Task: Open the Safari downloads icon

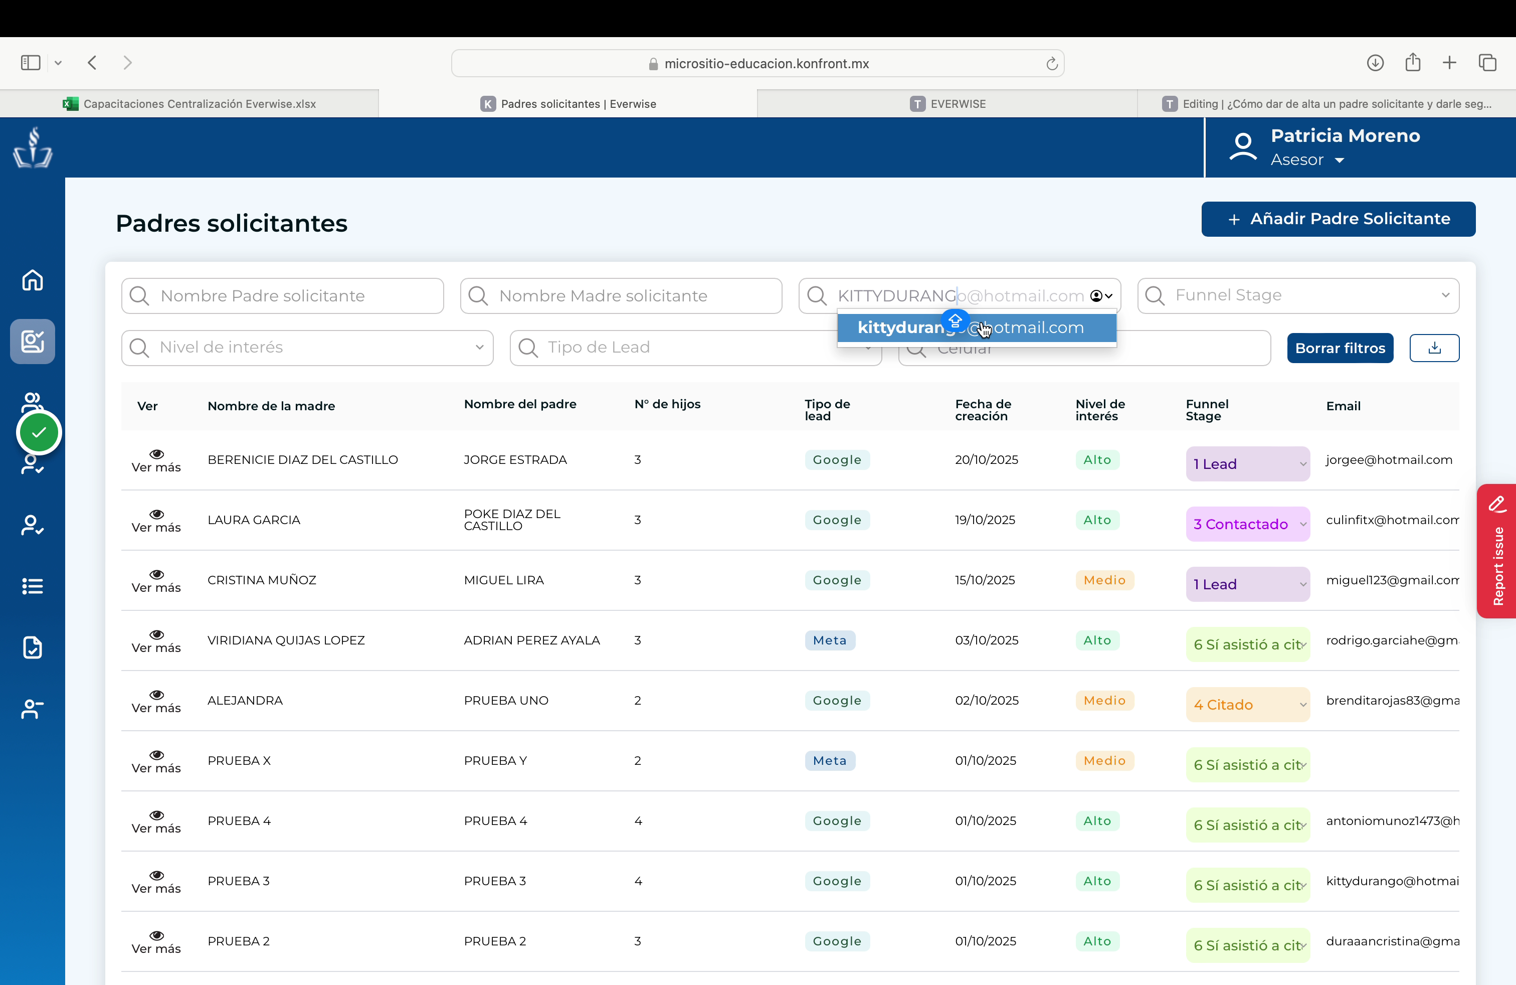Action: [x=1375, y=62]
